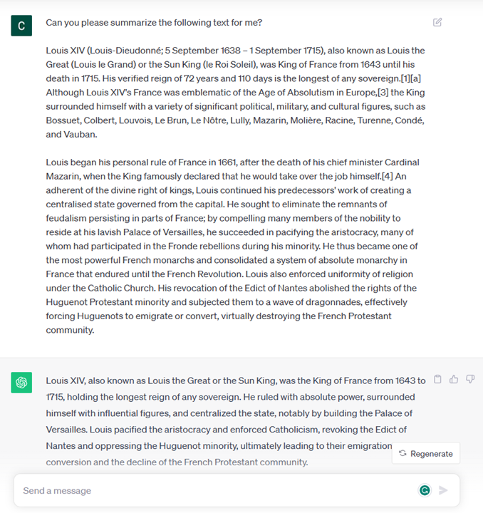Copy ChatGPT's response with clipboard icon
Image resolution: width=483 pixels, height=513 pixels.
(x=438, y=379)
